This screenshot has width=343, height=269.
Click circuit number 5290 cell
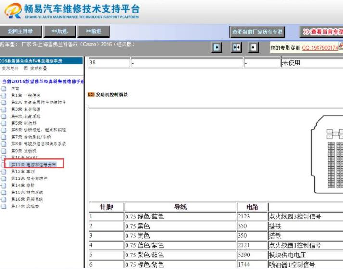pos(252,255)
